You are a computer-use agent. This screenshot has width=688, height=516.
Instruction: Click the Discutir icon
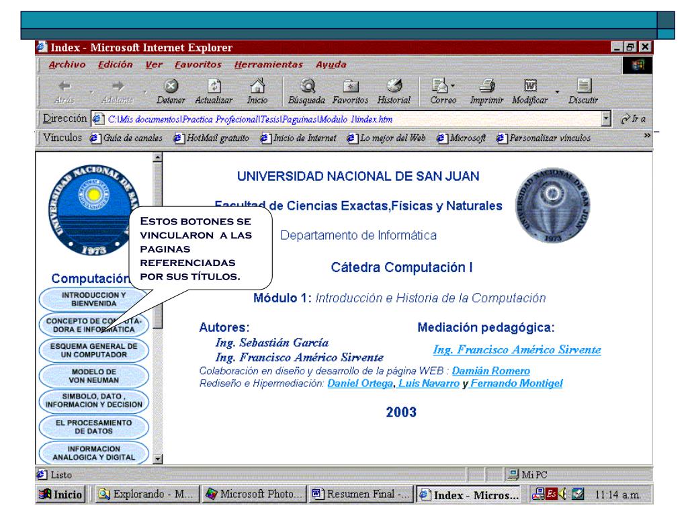583,85
